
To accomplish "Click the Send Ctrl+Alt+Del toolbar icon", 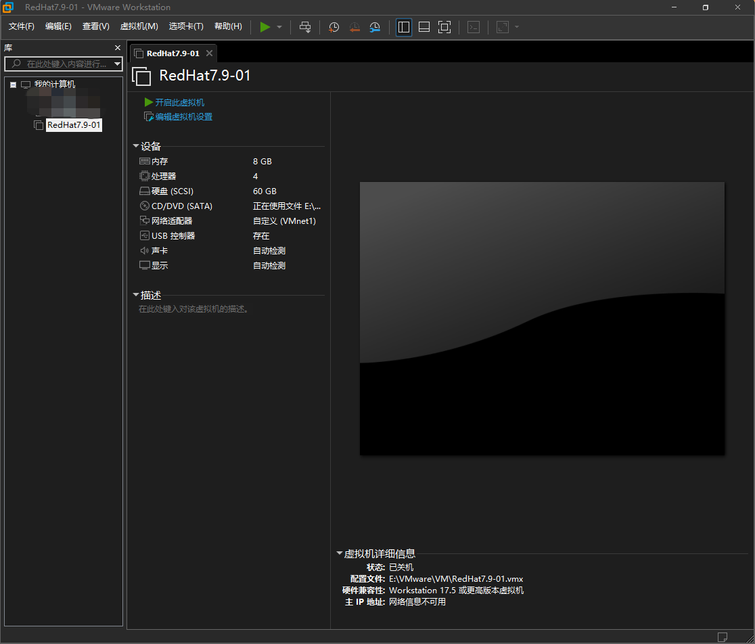I will pos(305,27).
